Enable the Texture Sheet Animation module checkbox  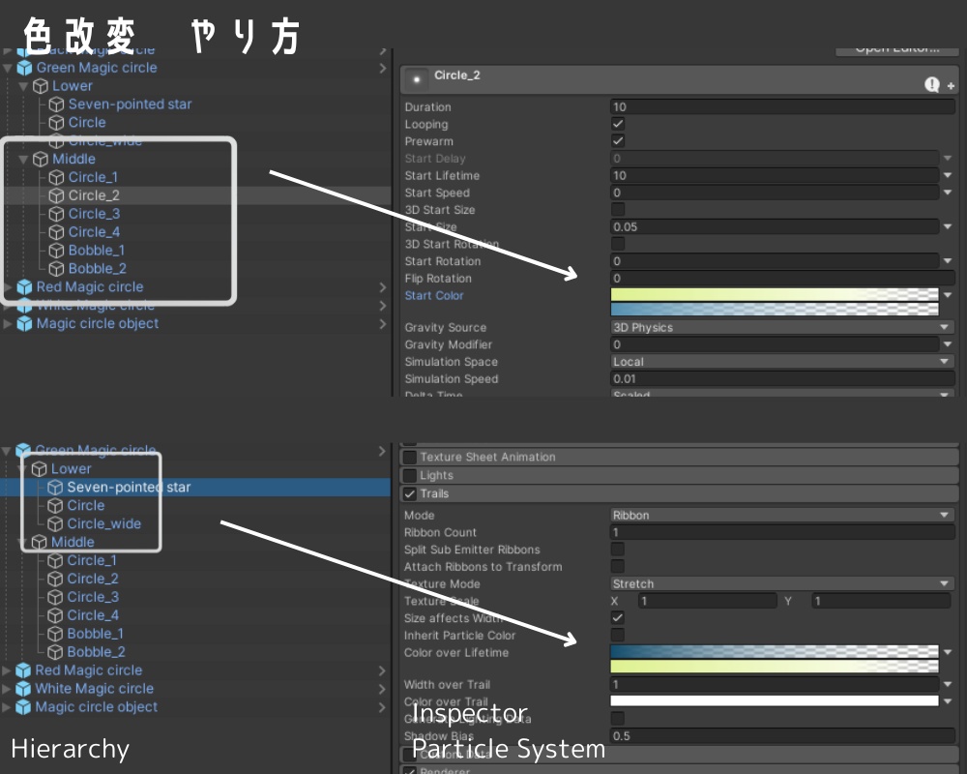point(409,457)
